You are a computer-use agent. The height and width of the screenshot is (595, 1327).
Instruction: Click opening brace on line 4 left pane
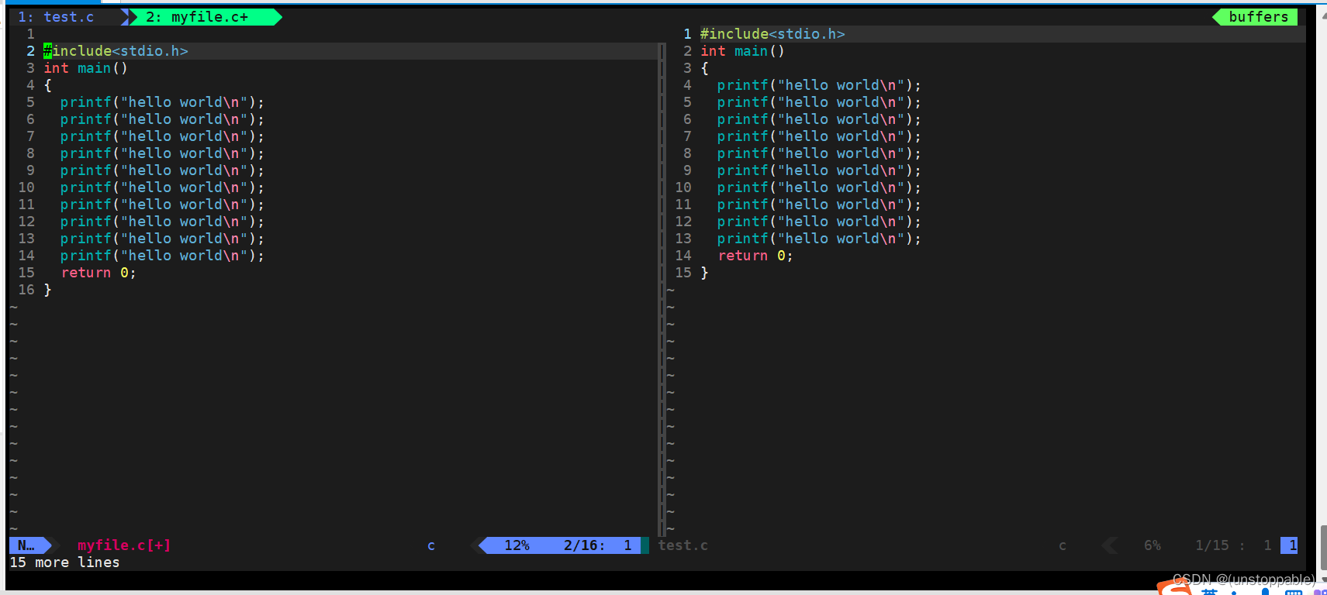[x=47, y=85]
